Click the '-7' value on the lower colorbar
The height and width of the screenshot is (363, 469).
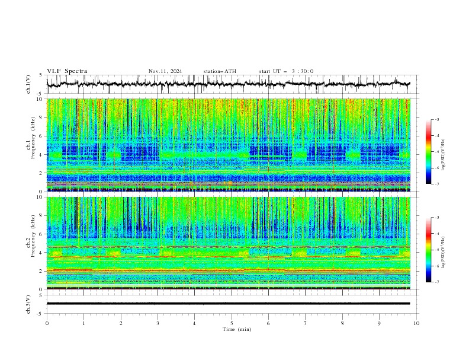coord(437,282)
